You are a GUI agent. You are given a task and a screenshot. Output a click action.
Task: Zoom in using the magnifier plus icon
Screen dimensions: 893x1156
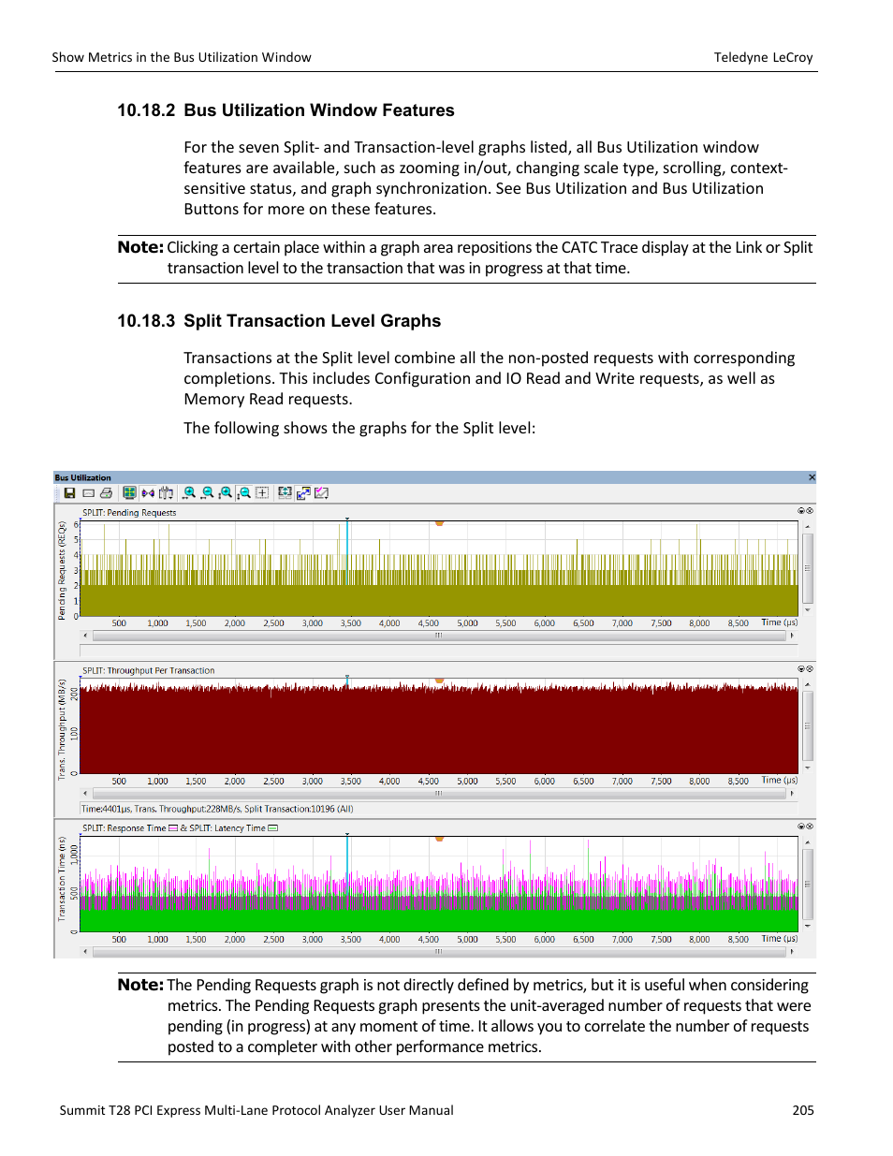[190, 493]
